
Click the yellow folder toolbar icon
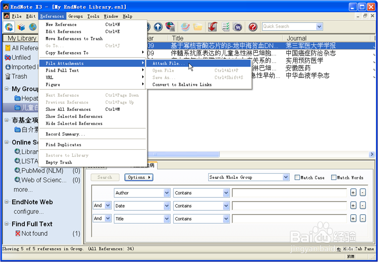[197, 27]
